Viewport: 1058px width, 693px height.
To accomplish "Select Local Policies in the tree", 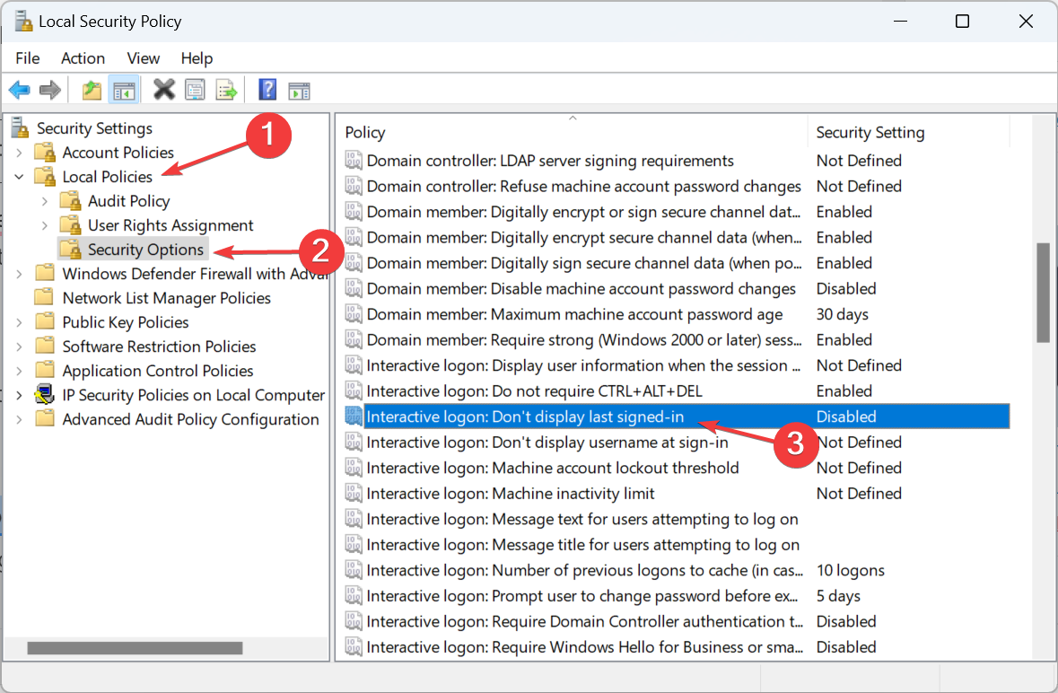I will pos(108,177).
